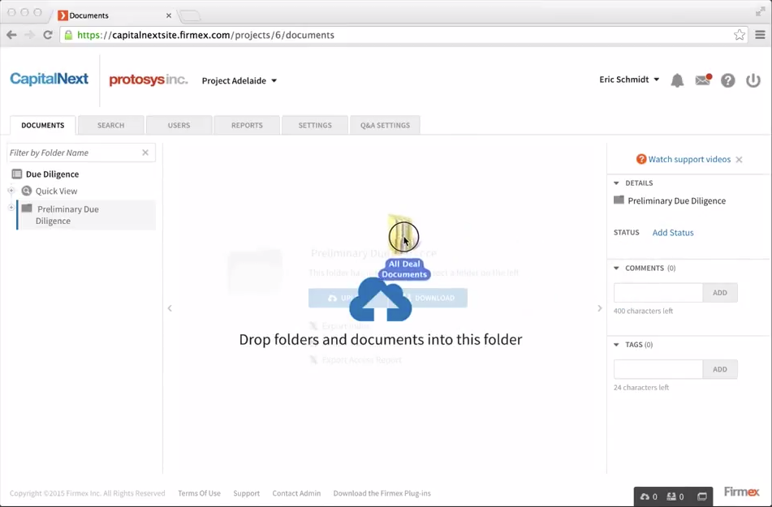The height and width of the screenshot is (507, 772).
Task: Click the CapitalNext logo
Action: click(x=50, y=79)
